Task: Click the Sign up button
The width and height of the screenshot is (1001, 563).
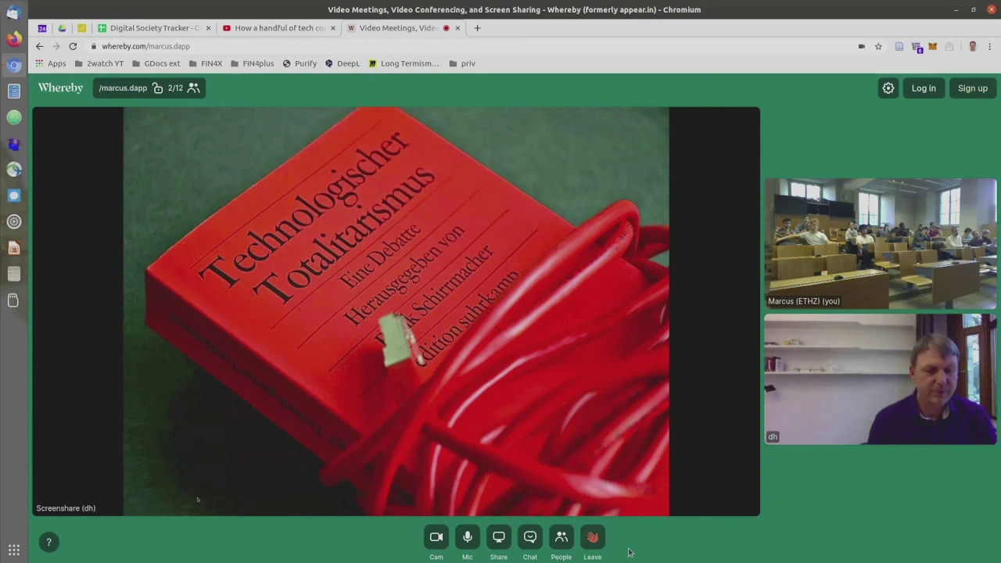Action: click(973, 88)
